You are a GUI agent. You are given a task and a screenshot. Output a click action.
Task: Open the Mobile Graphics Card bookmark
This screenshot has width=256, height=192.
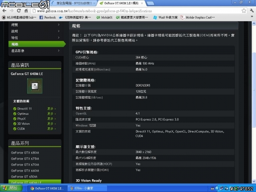[198, 17]
